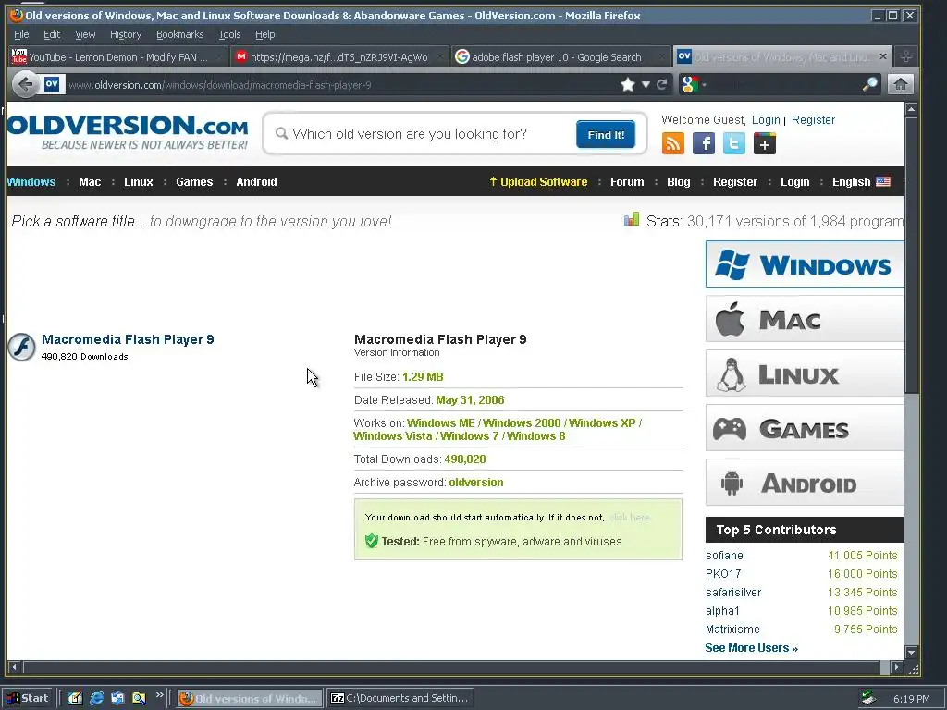Open the URL history dropdown arrow
Viewport: 947px width, 710px height.
646,84
